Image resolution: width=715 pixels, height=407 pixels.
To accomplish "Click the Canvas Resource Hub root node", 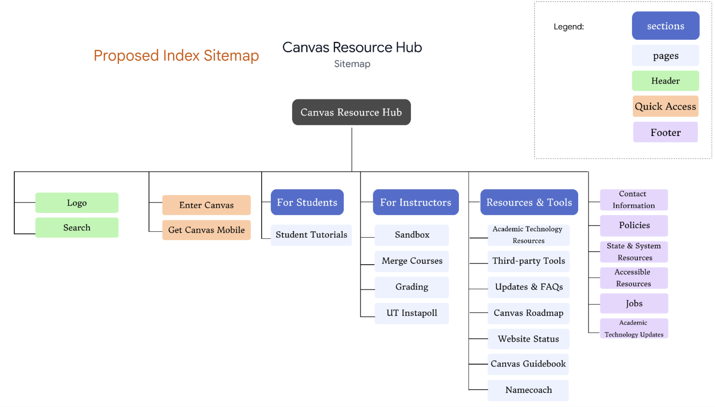I will click(x=351, y=112).
